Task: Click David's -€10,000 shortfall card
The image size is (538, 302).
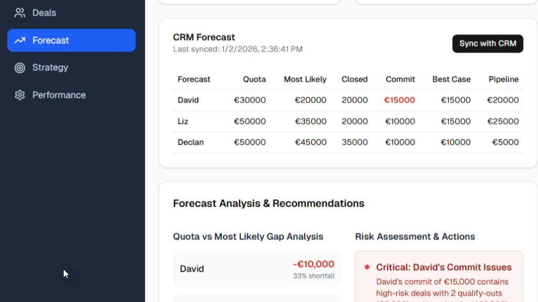Action: coord(256,269)
